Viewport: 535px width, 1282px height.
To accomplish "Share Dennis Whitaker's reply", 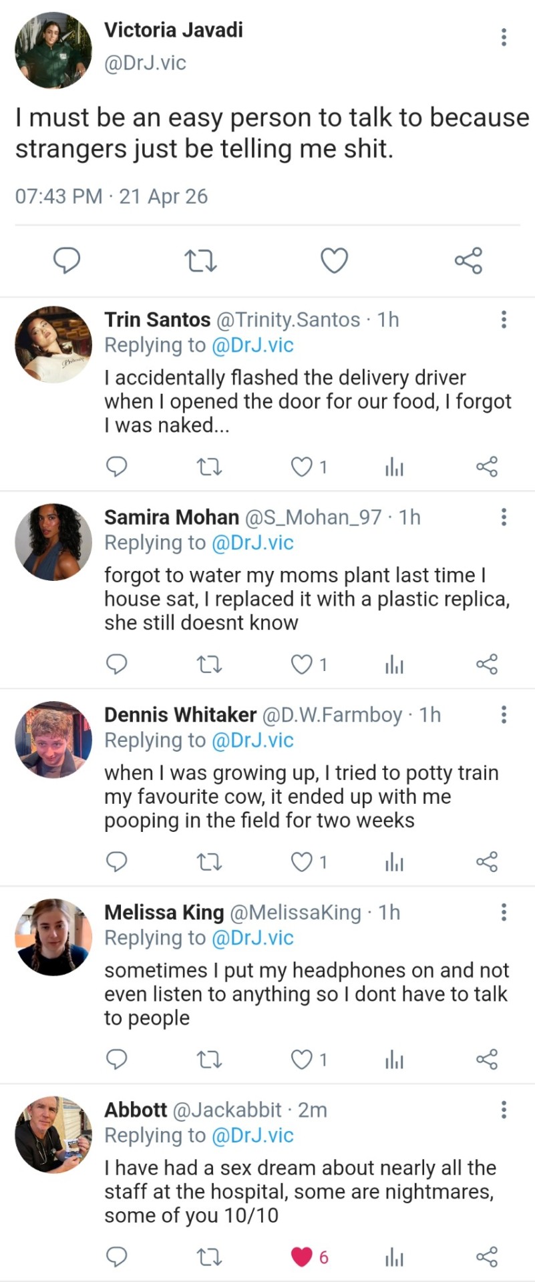I will click(x=487, y=862).
